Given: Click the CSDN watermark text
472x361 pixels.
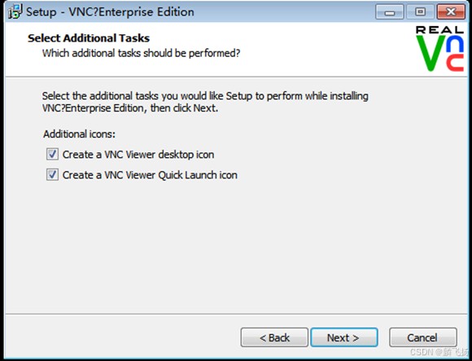Looking at the screenshot, I should click(439, 352).
